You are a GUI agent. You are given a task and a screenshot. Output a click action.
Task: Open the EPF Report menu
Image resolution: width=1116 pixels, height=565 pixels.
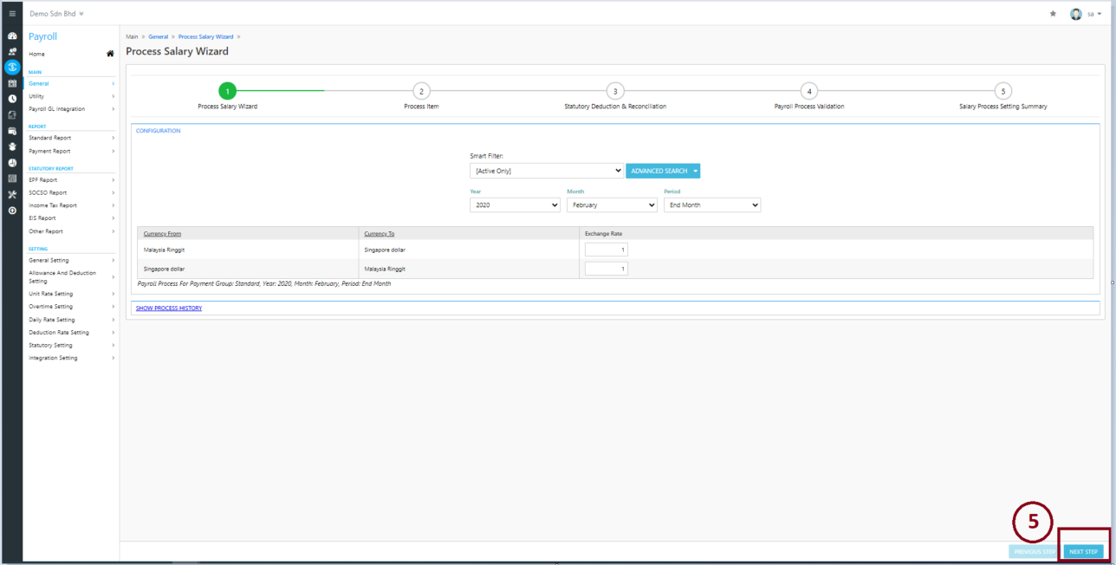click(71, 179)
